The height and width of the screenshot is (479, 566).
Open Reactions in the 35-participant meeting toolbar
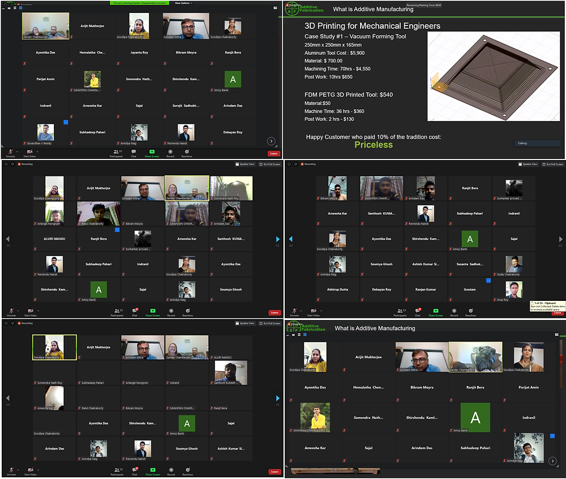pos(187,153)
